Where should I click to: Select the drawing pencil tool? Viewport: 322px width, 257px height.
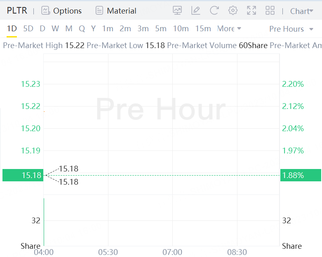[196, 11]
